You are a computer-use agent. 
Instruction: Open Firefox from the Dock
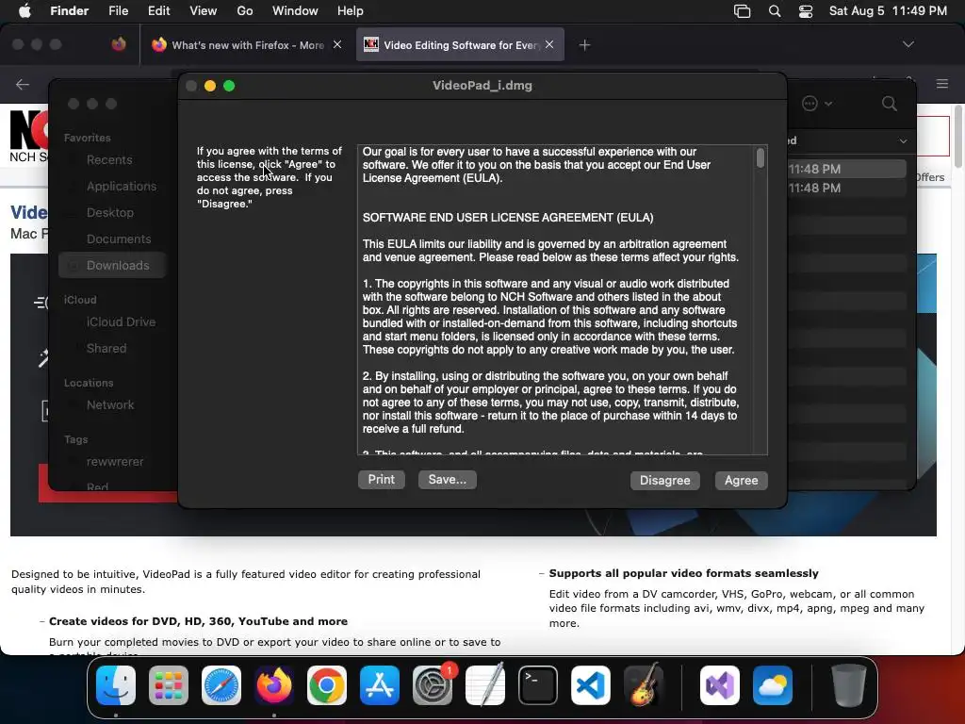pyautogui.click(x=274, y=685)
